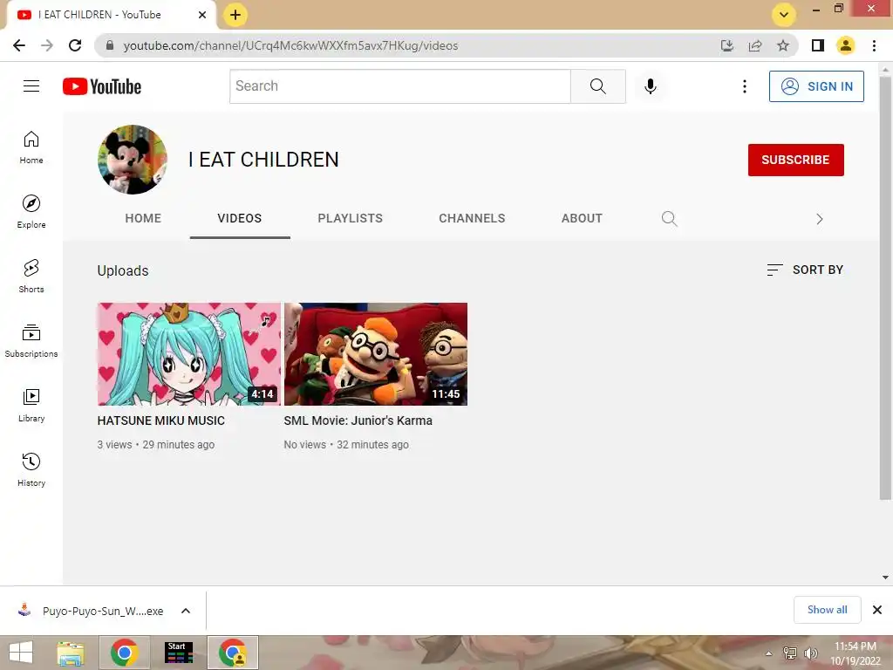The width and height of the screenshot is (893, 670).
Task: Click Show all downloads
Action: click(828, 610)
